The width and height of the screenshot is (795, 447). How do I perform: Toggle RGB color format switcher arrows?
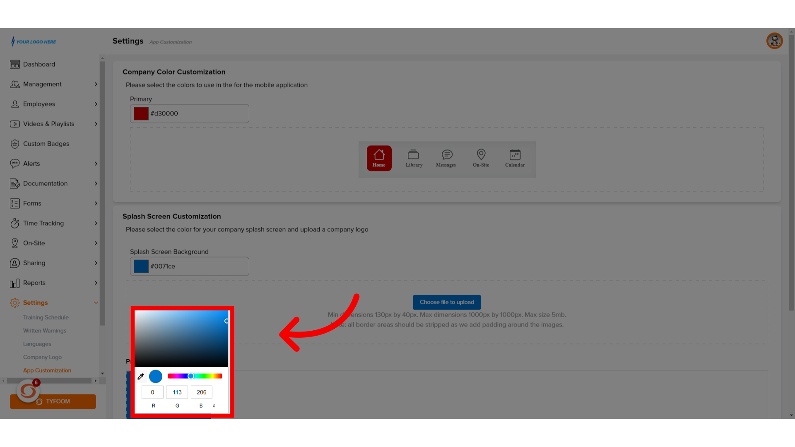214,406
